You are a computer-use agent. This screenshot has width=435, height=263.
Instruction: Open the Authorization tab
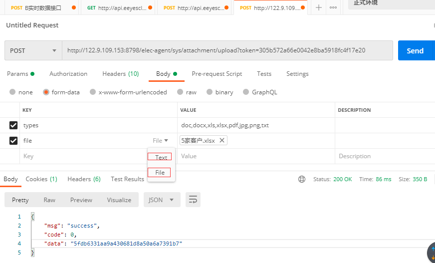[68, 74]
